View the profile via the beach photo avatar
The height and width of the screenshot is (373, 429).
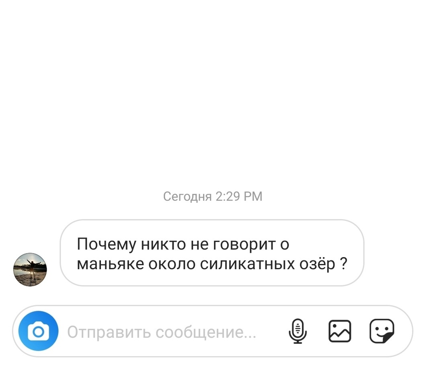click(x=30, y=270)
